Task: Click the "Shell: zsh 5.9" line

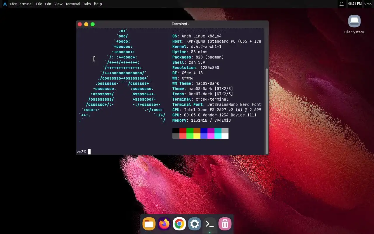Action: click(x=189, y=63)
